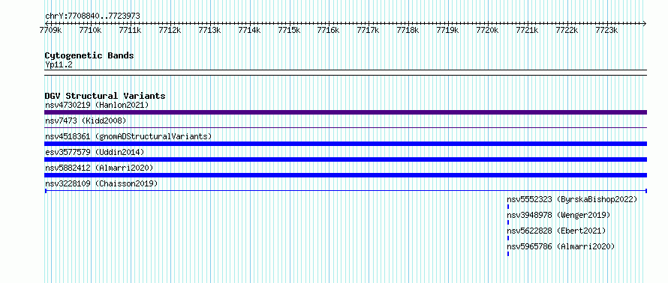668x283 pixels.
Task: Click the Cytogenetic Bands track title
Action: [x=89, y=55]
